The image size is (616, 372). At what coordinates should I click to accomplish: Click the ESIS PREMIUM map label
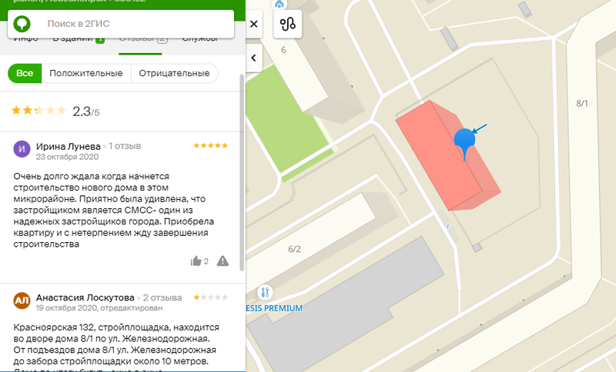(274, 308)
